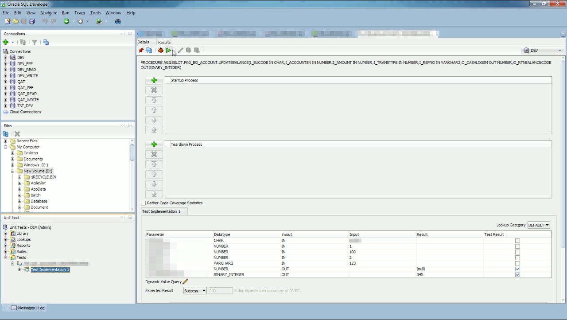Image resolution: width=567 pixels, height=320 pixels.
Task: Click Startup Process green plus add icon
Action: [154, 80]
